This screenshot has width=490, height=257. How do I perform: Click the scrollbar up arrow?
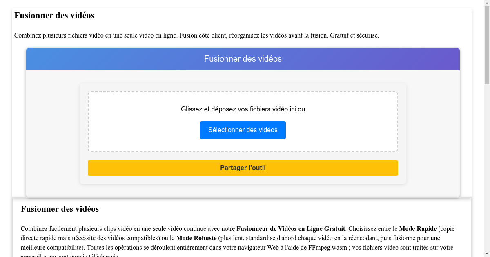coord(487,3)
